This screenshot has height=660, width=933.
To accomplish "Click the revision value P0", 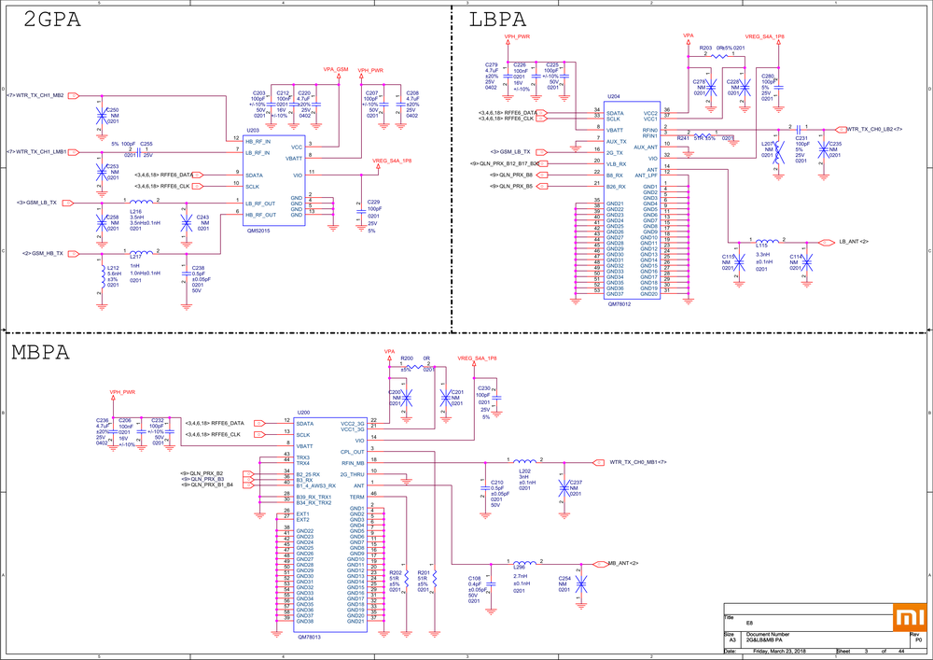I will 918,639.
